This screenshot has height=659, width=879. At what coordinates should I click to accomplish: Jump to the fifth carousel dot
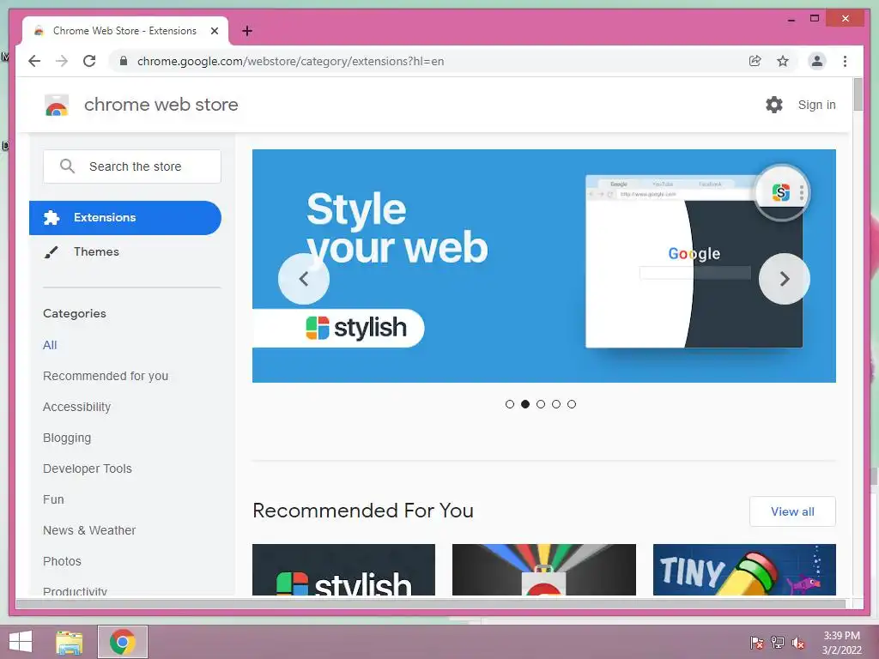(571, 404)
